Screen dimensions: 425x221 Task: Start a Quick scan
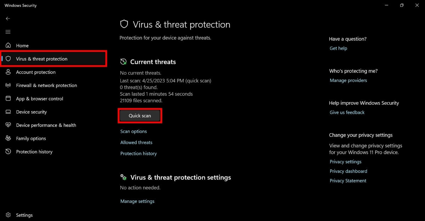click(x=140, y=116)
